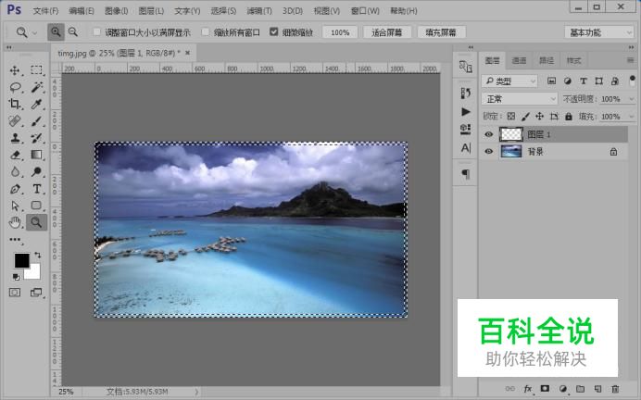
Task: Enable 缩放所有窗口 checkbox
Action: point(206,31)
